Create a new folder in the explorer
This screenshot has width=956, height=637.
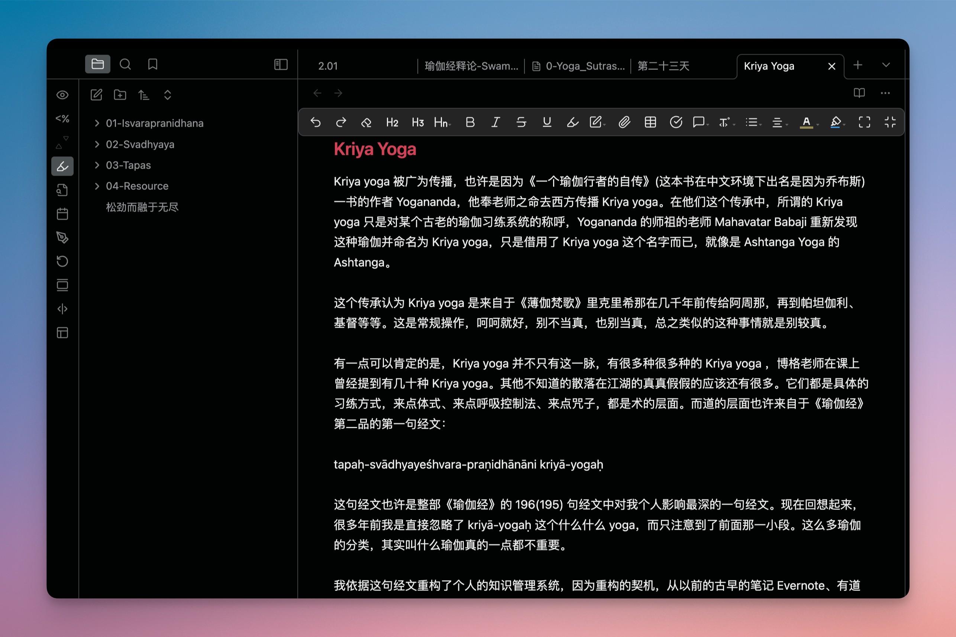(x=120, y=95)
